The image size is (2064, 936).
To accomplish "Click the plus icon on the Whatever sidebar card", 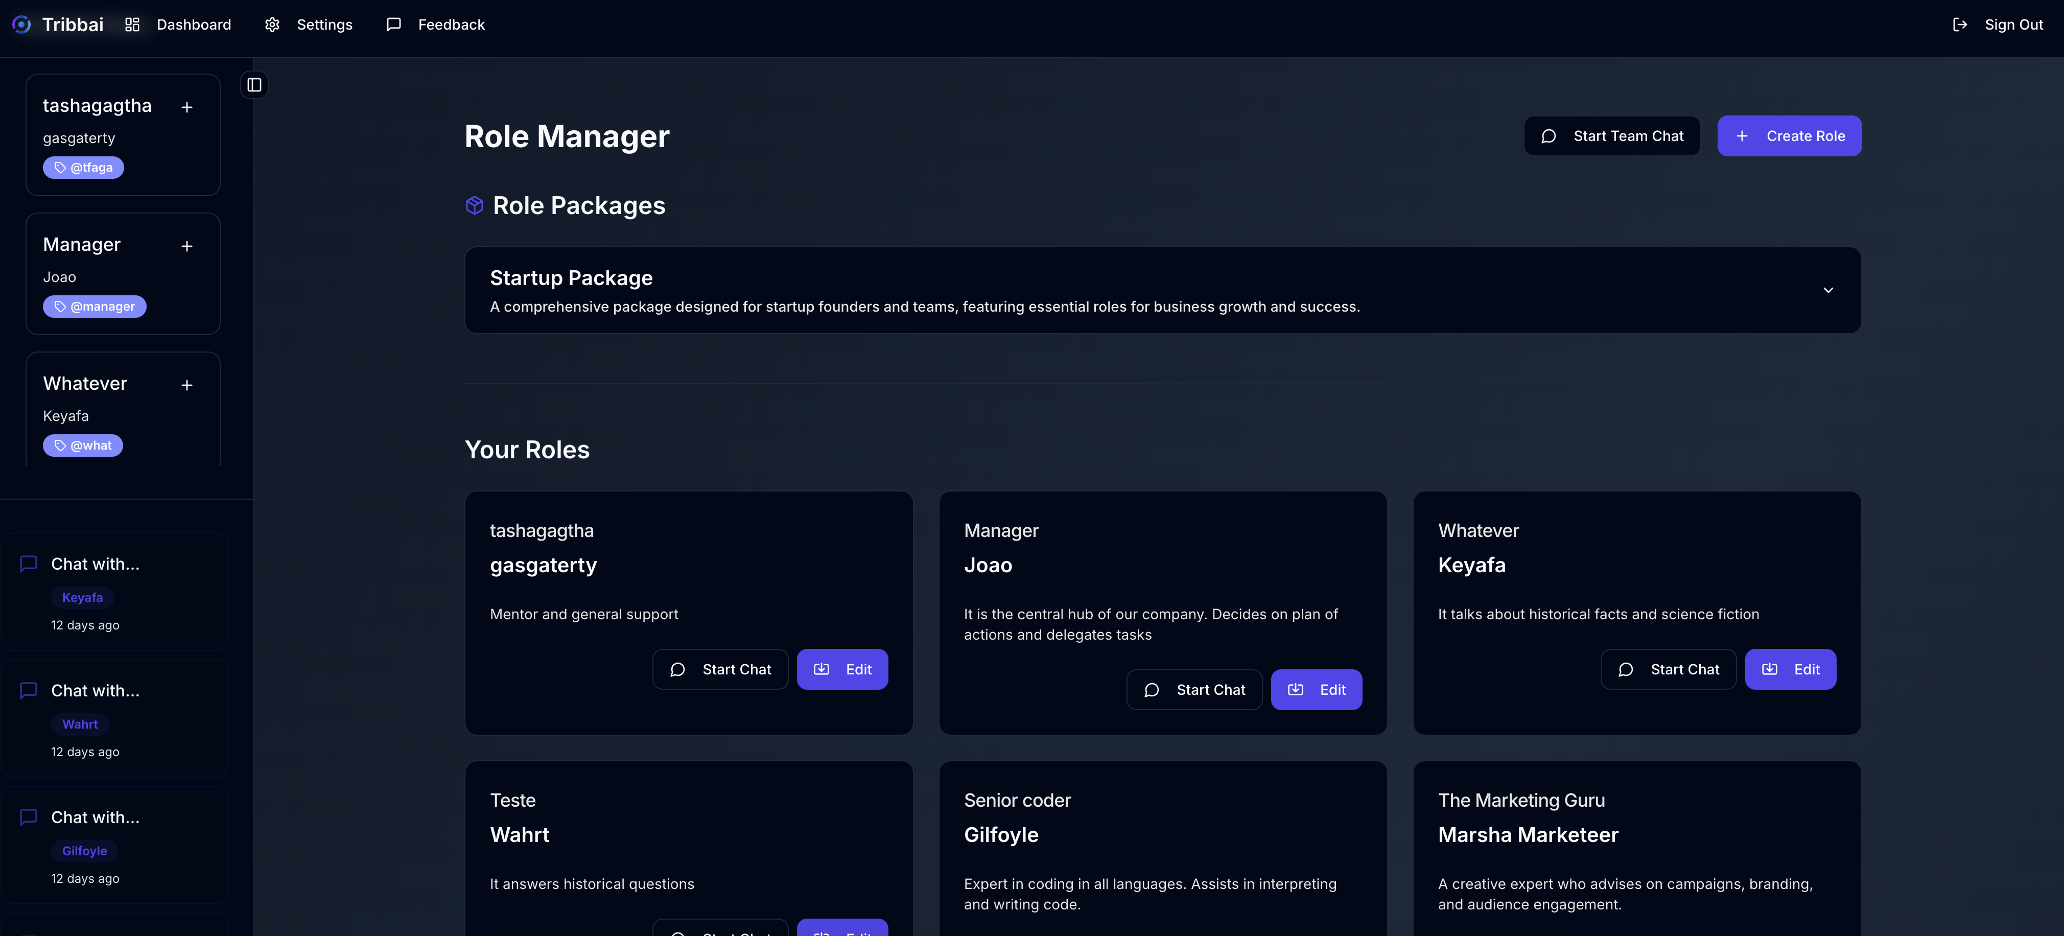I will [x=186, y=385].
